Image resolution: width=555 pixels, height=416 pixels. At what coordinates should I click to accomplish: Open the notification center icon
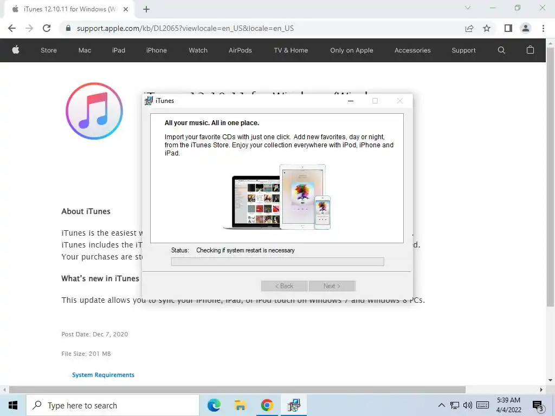538,405
